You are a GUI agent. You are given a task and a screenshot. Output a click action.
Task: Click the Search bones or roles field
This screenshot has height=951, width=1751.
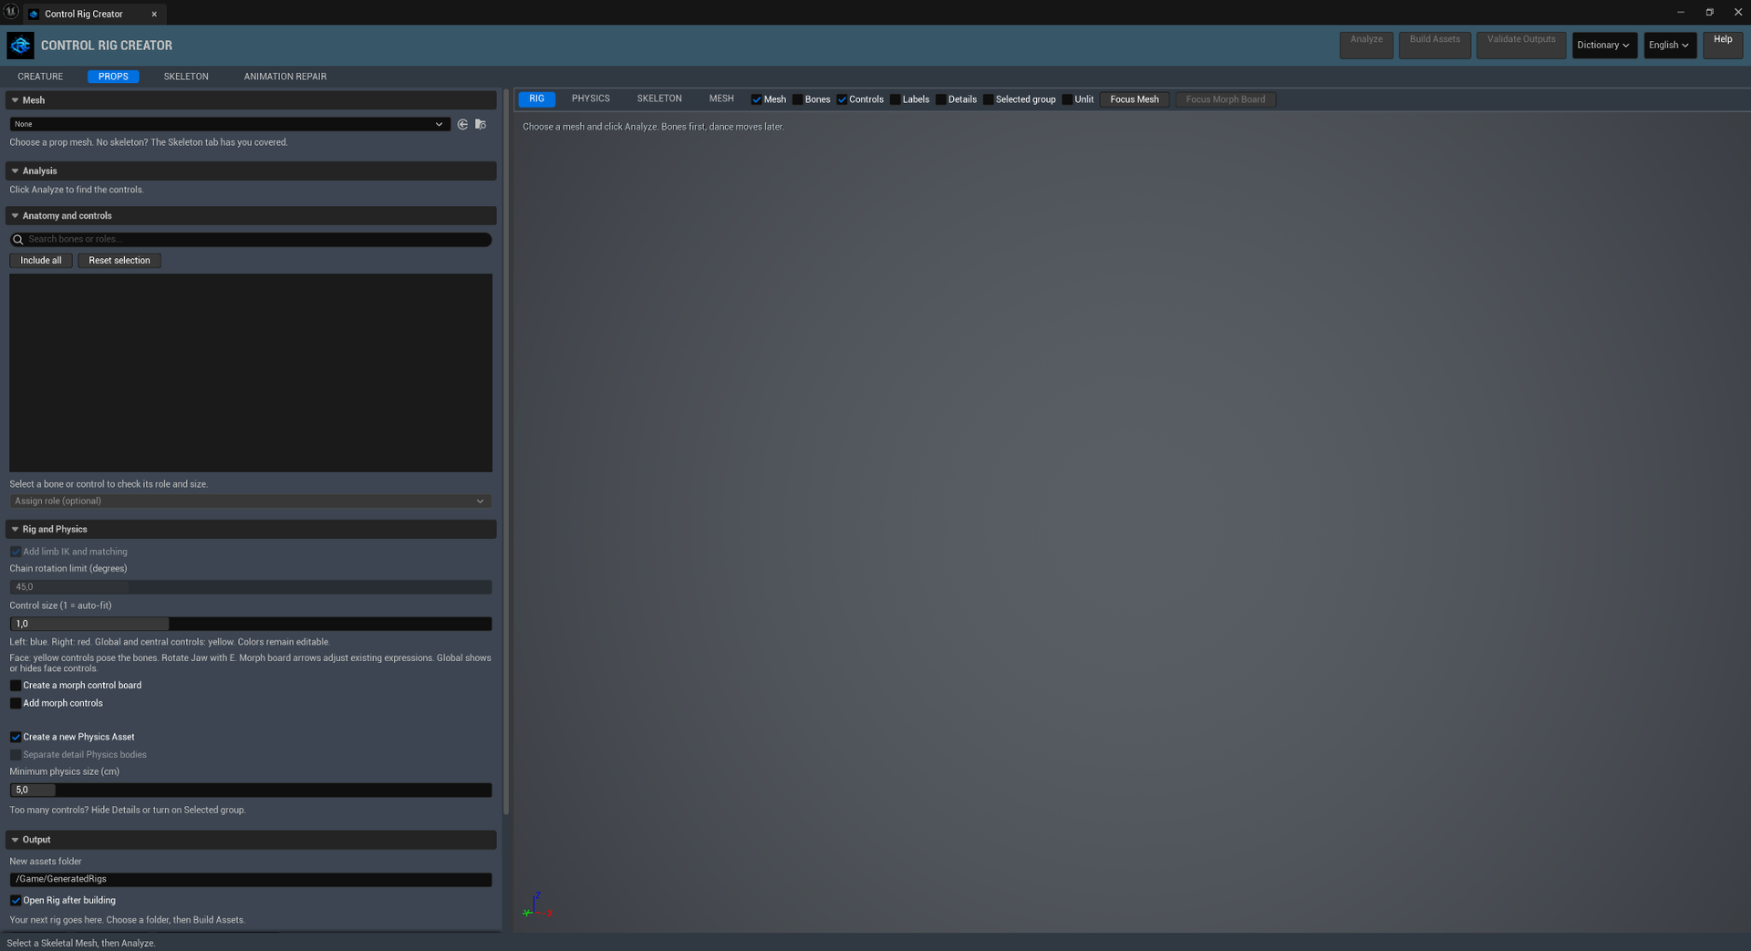tap(251, 240)
